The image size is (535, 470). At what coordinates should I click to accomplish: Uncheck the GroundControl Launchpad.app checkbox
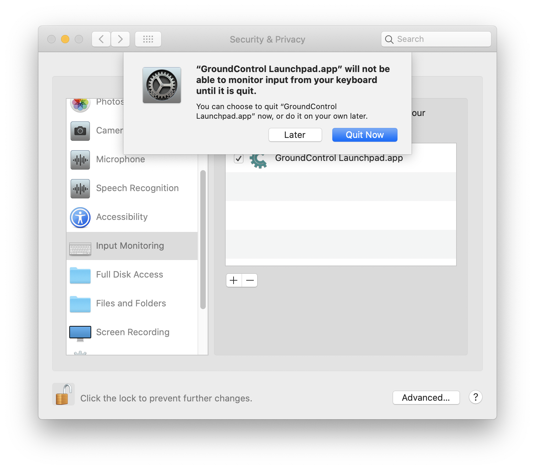tap(239, 158)
